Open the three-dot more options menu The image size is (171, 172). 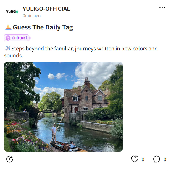pyautogui.click(x=162, y=7)
